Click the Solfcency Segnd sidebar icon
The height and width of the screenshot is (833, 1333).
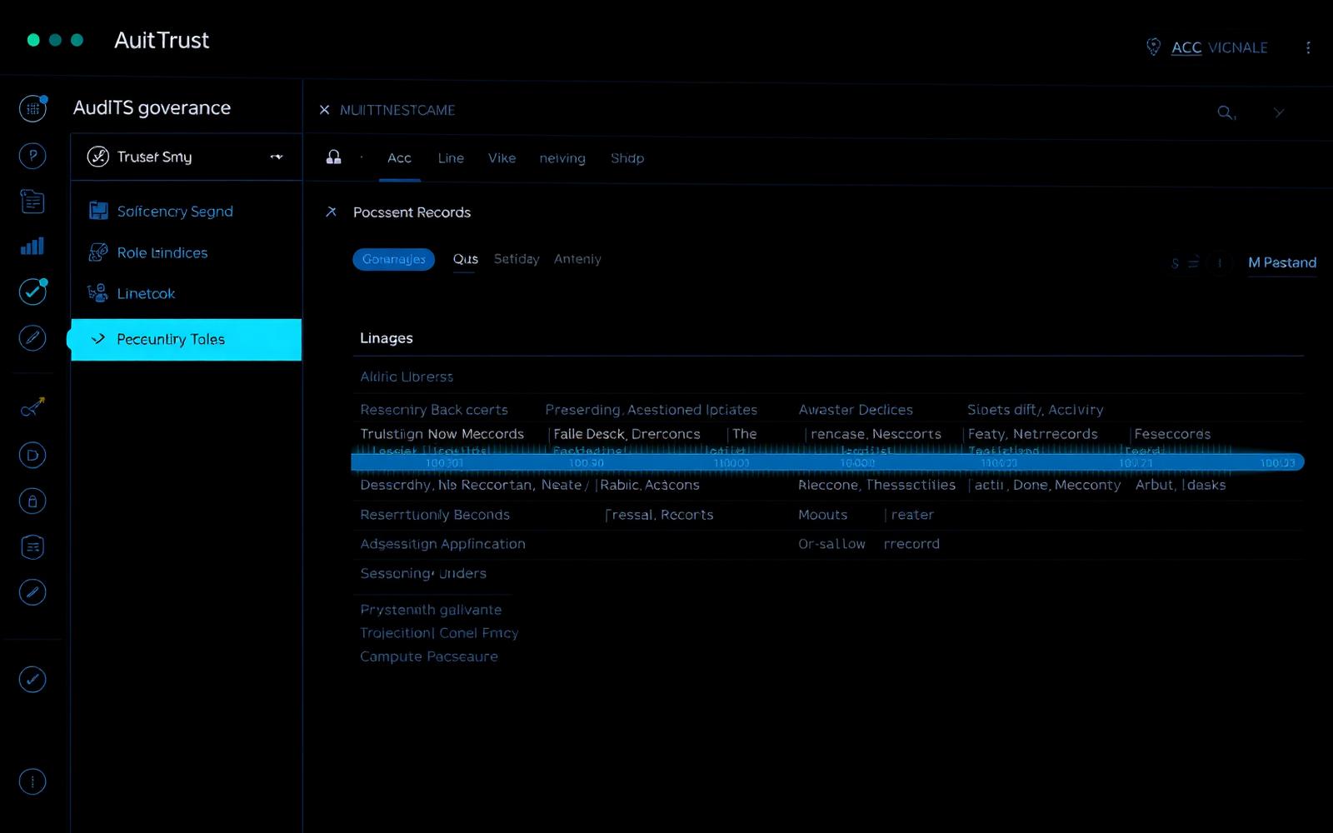98,211
